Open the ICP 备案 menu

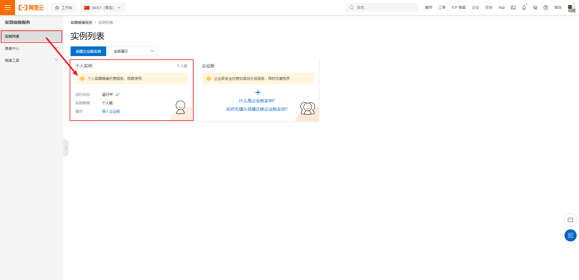459,8
